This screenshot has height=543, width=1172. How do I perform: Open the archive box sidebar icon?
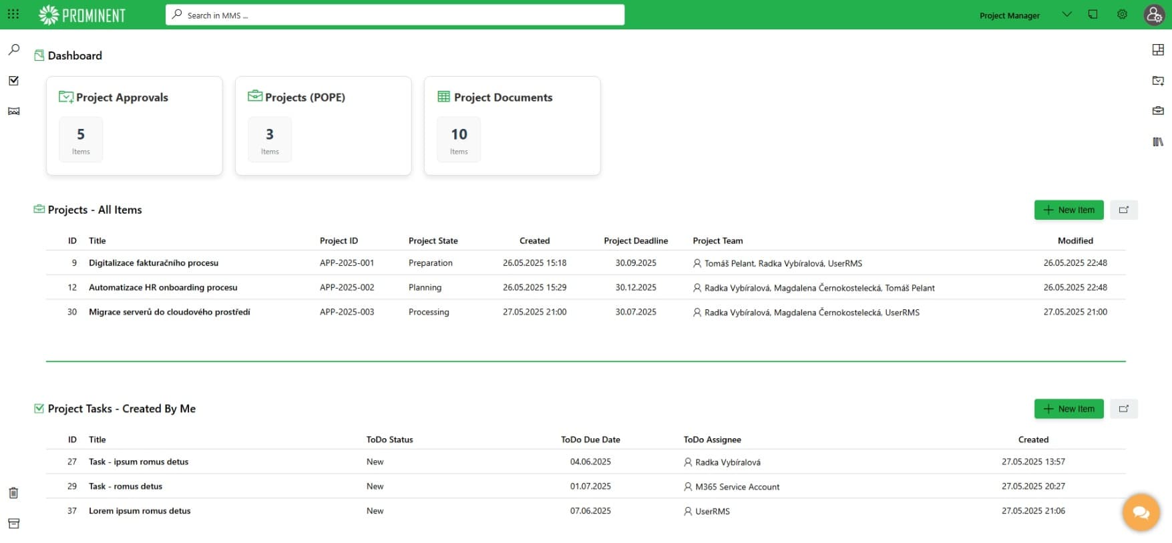(x=13, y=524)
